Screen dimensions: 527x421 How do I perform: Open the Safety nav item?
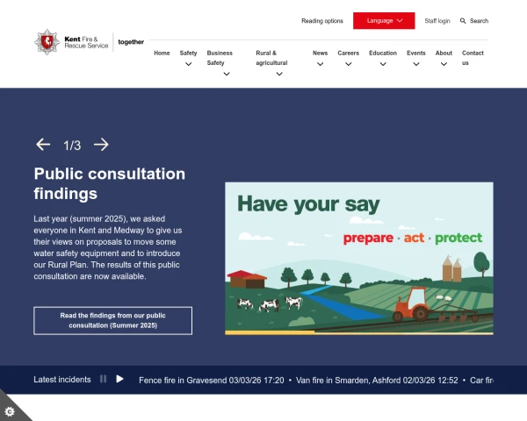click(x=188, y=53)
